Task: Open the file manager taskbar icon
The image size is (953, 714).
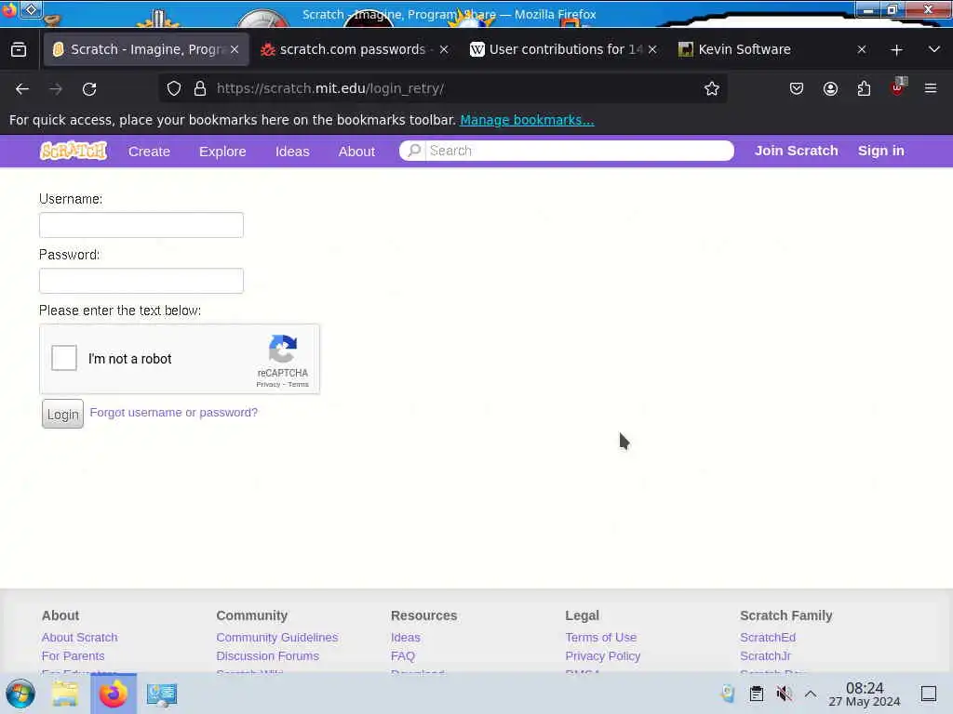Action: click(x=65, y=694)
